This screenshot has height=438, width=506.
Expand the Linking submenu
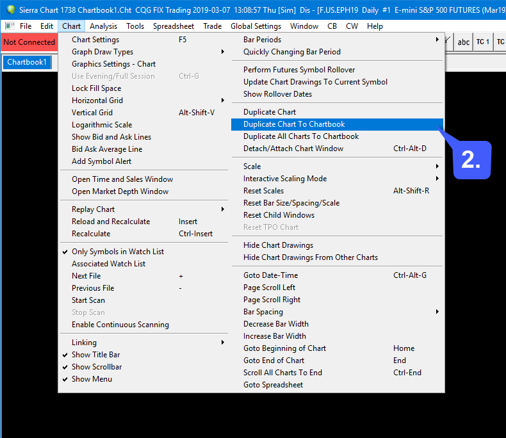point(144,343)
